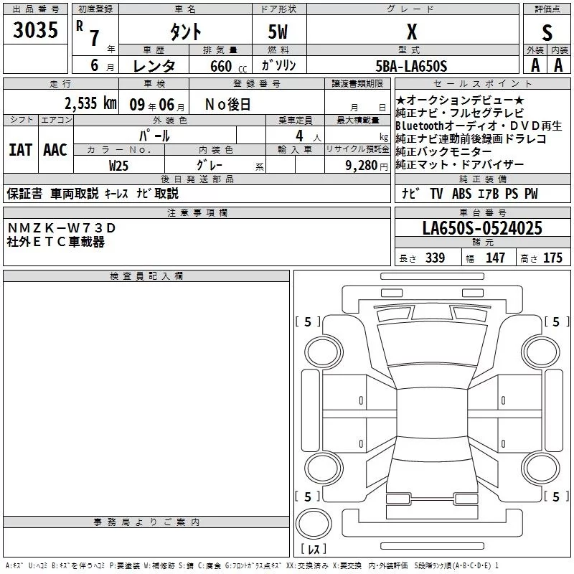Click the lot number 3035

click(x=35, y=30)
